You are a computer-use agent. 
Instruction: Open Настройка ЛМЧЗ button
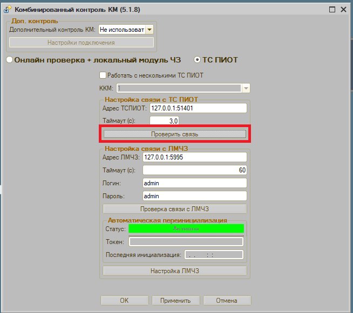click(175, 271)
